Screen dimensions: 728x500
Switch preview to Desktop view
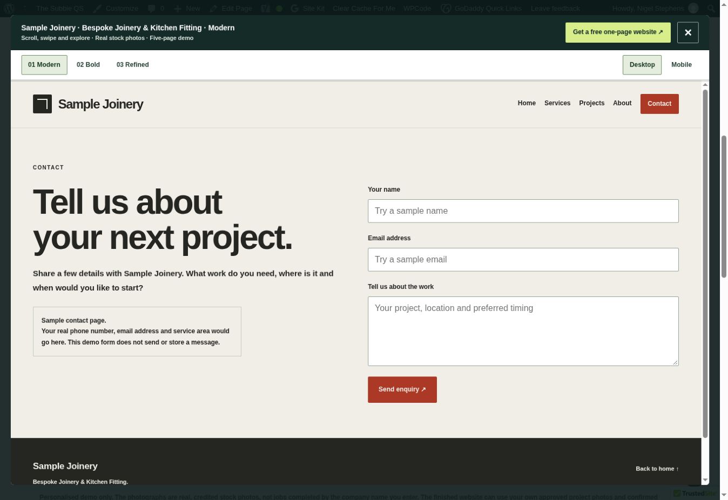(642, 65)
